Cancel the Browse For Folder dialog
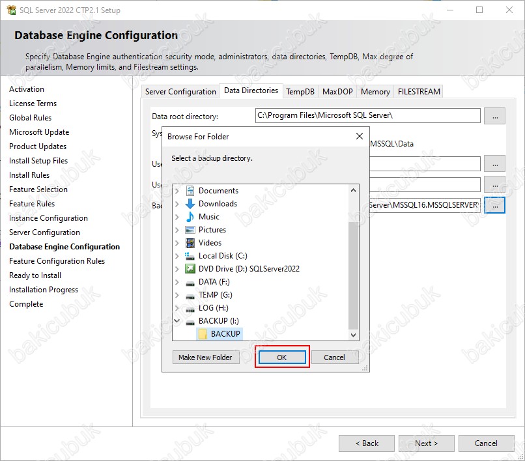This screenshot has width=525, height=461. coord(335,357)
